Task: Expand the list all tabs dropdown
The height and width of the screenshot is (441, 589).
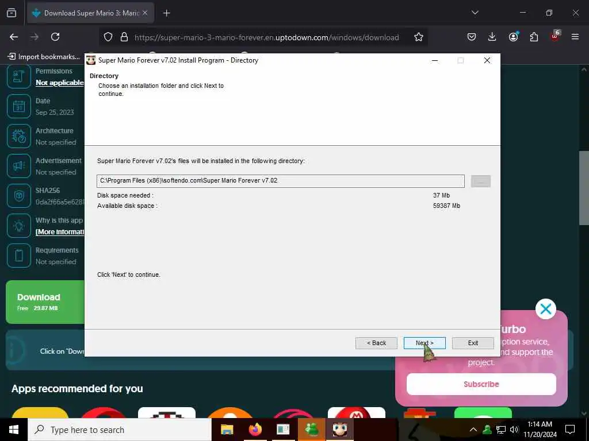Action: coord(475,13)
